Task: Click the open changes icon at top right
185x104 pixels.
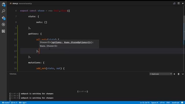Action: coord(174,3)
